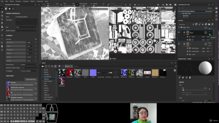
Task: Open the viewport Roughness channel dropdown
Action: [99, 9]
